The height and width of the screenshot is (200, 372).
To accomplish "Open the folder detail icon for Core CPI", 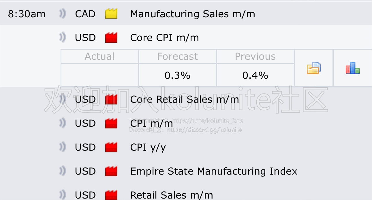I will click(x=313, y=68).
